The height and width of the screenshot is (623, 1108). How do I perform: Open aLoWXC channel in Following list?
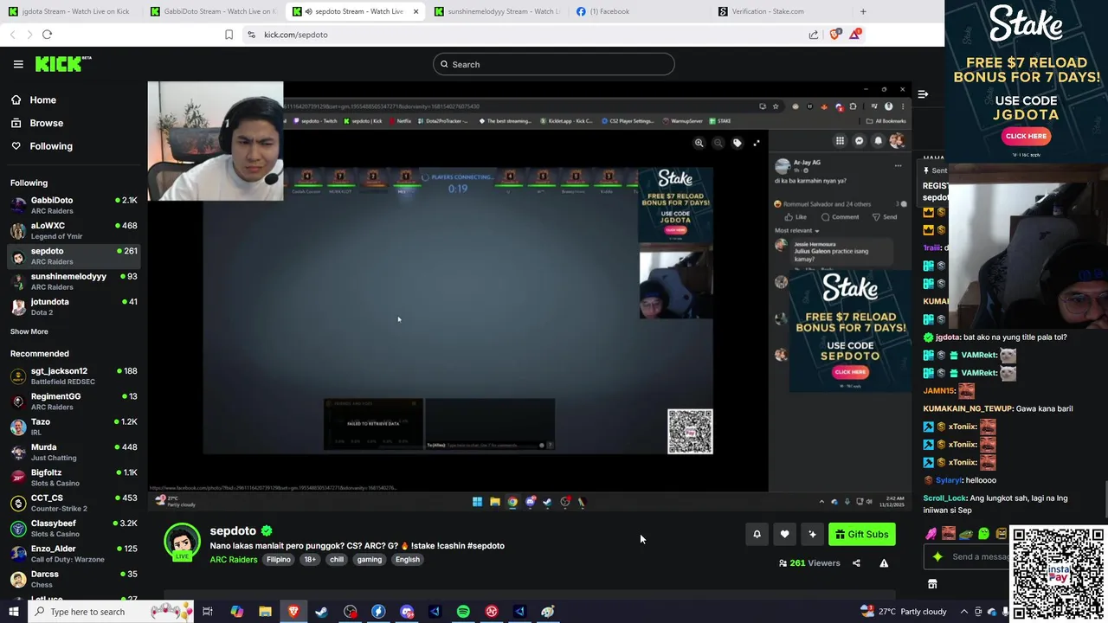click(74, 230)
